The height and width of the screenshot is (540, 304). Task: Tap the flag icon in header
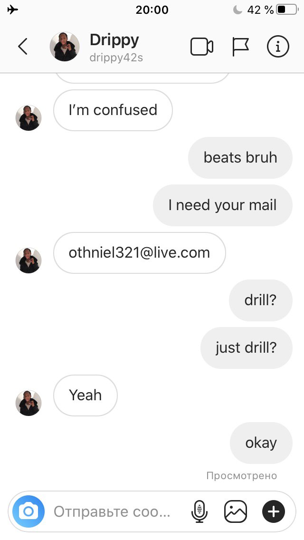pos(240,47)
